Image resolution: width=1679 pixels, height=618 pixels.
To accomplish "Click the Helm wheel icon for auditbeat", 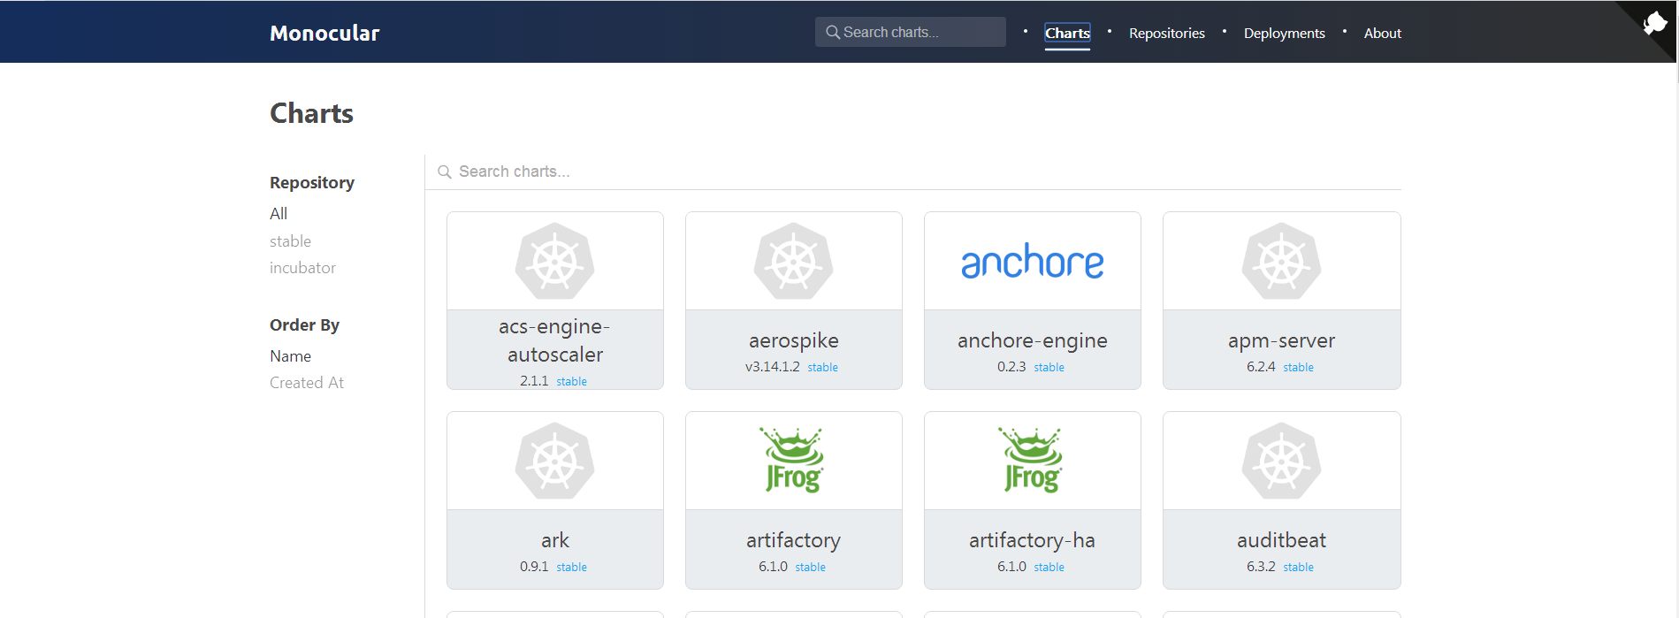I will pos(1281,461).
